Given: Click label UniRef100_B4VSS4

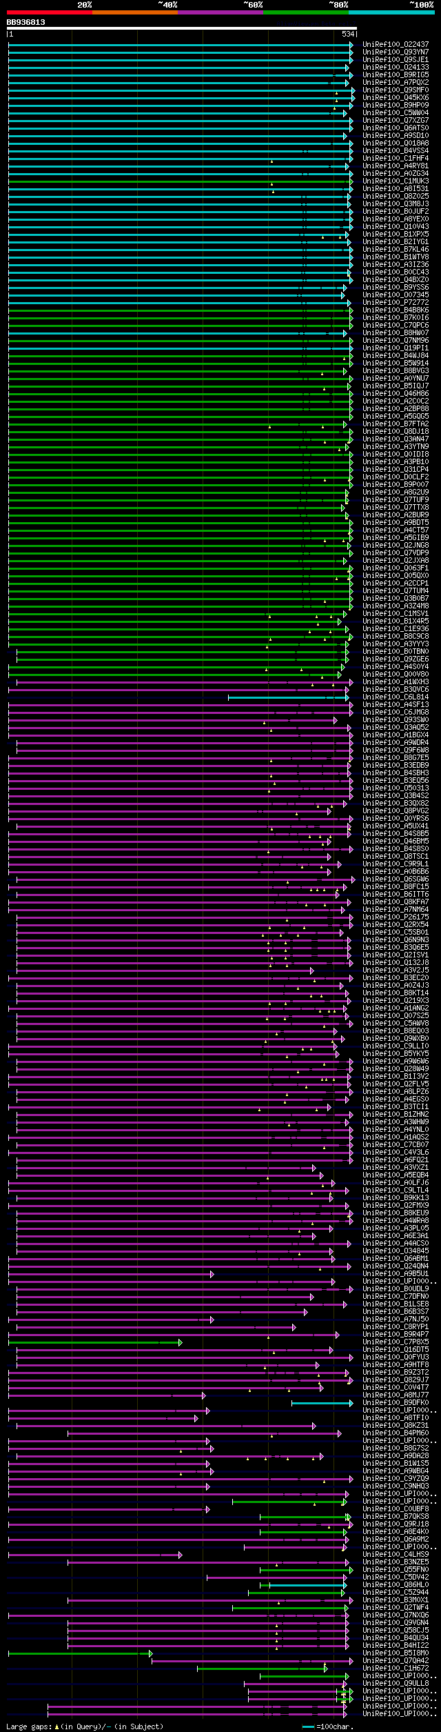Looking at the screenshot, I should (x=396, y=151).
